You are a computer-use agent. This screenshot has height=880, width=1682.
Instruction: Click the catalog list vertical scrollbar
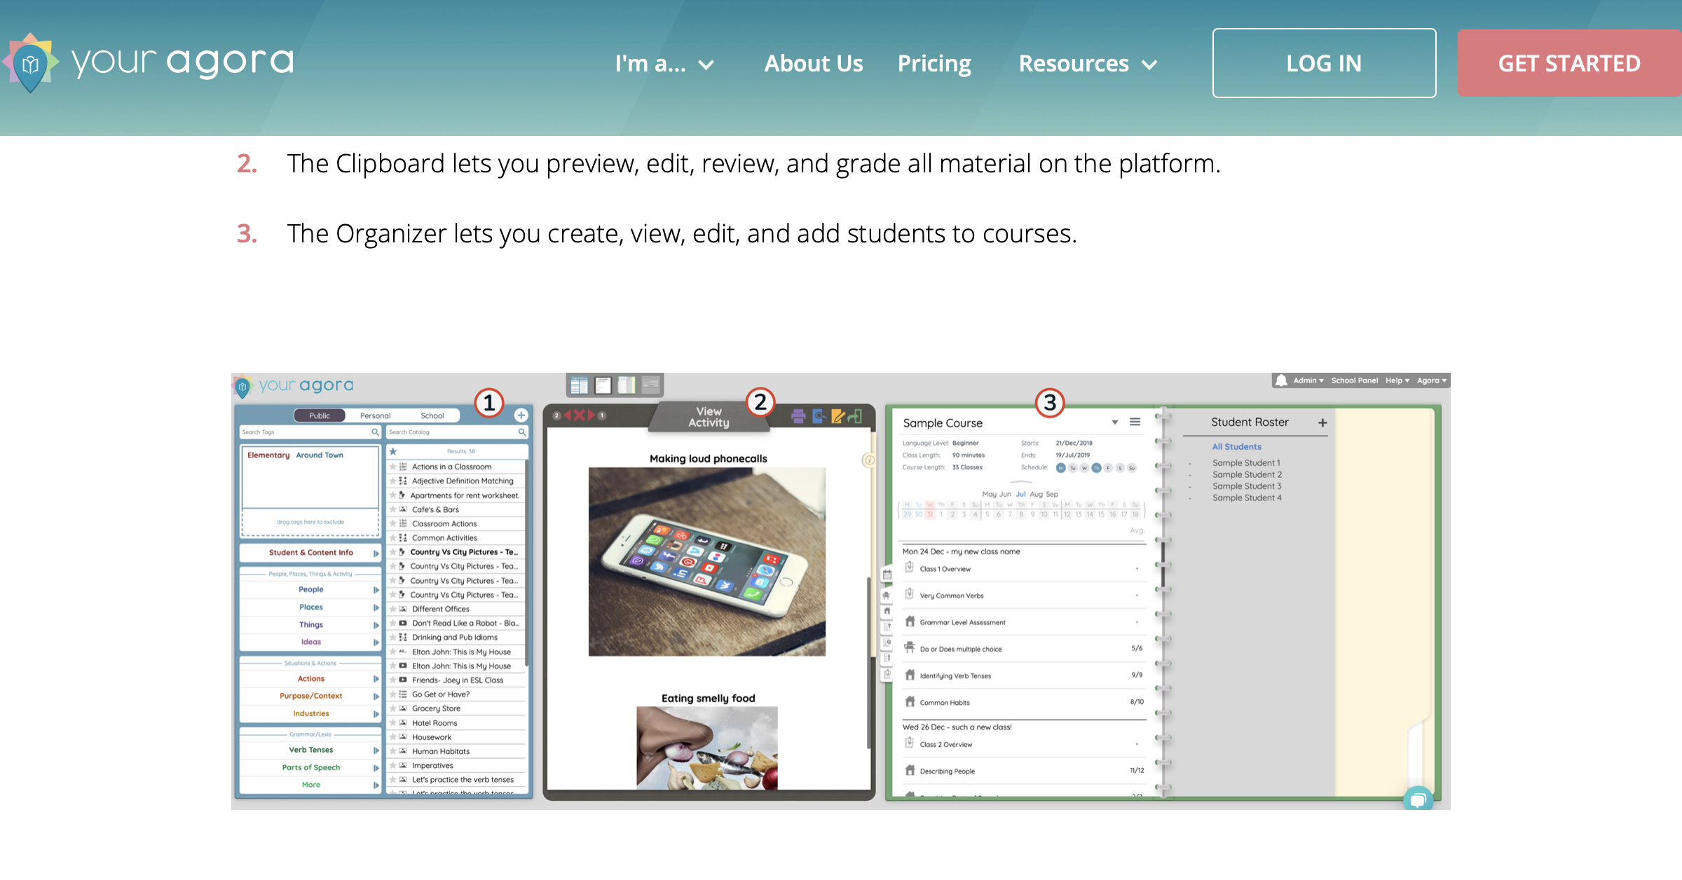pyautogui.click(x=526, y=561)
